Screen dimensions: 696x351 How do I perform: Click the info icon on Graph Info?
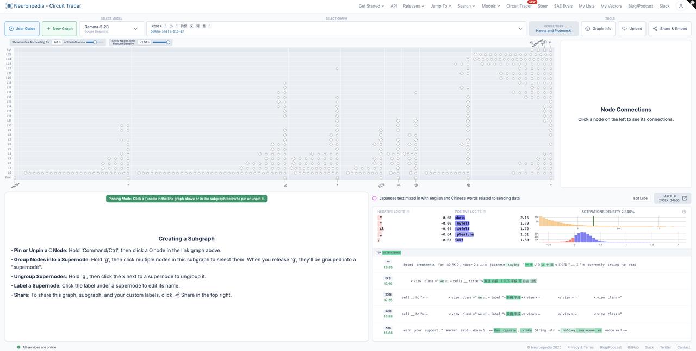588,29
